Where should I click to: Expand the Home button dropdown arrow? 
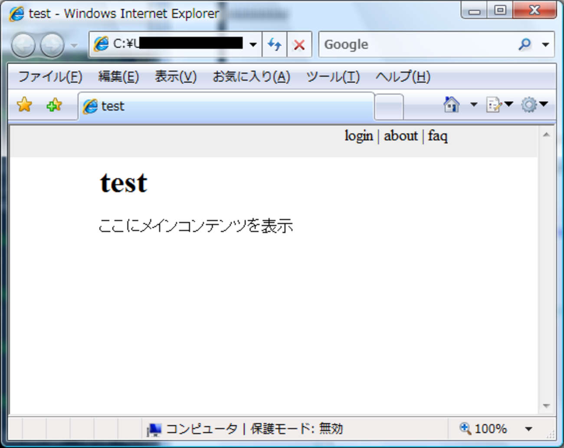click(x=474, y=105)
